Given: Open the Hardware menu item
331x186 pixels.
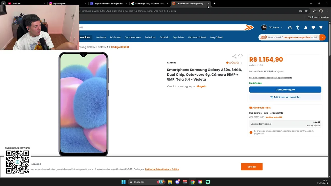Looking at the screenshot, I should point(101,37).
